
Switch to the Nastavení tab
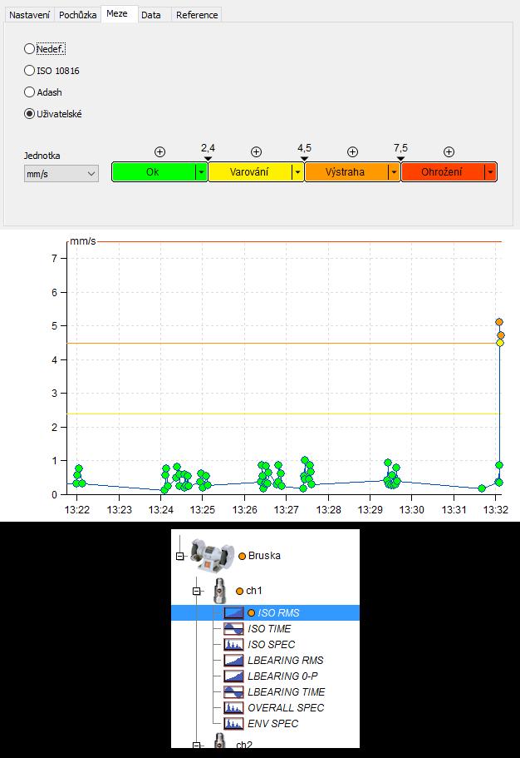pyautogui.click(x=29, y=15)
